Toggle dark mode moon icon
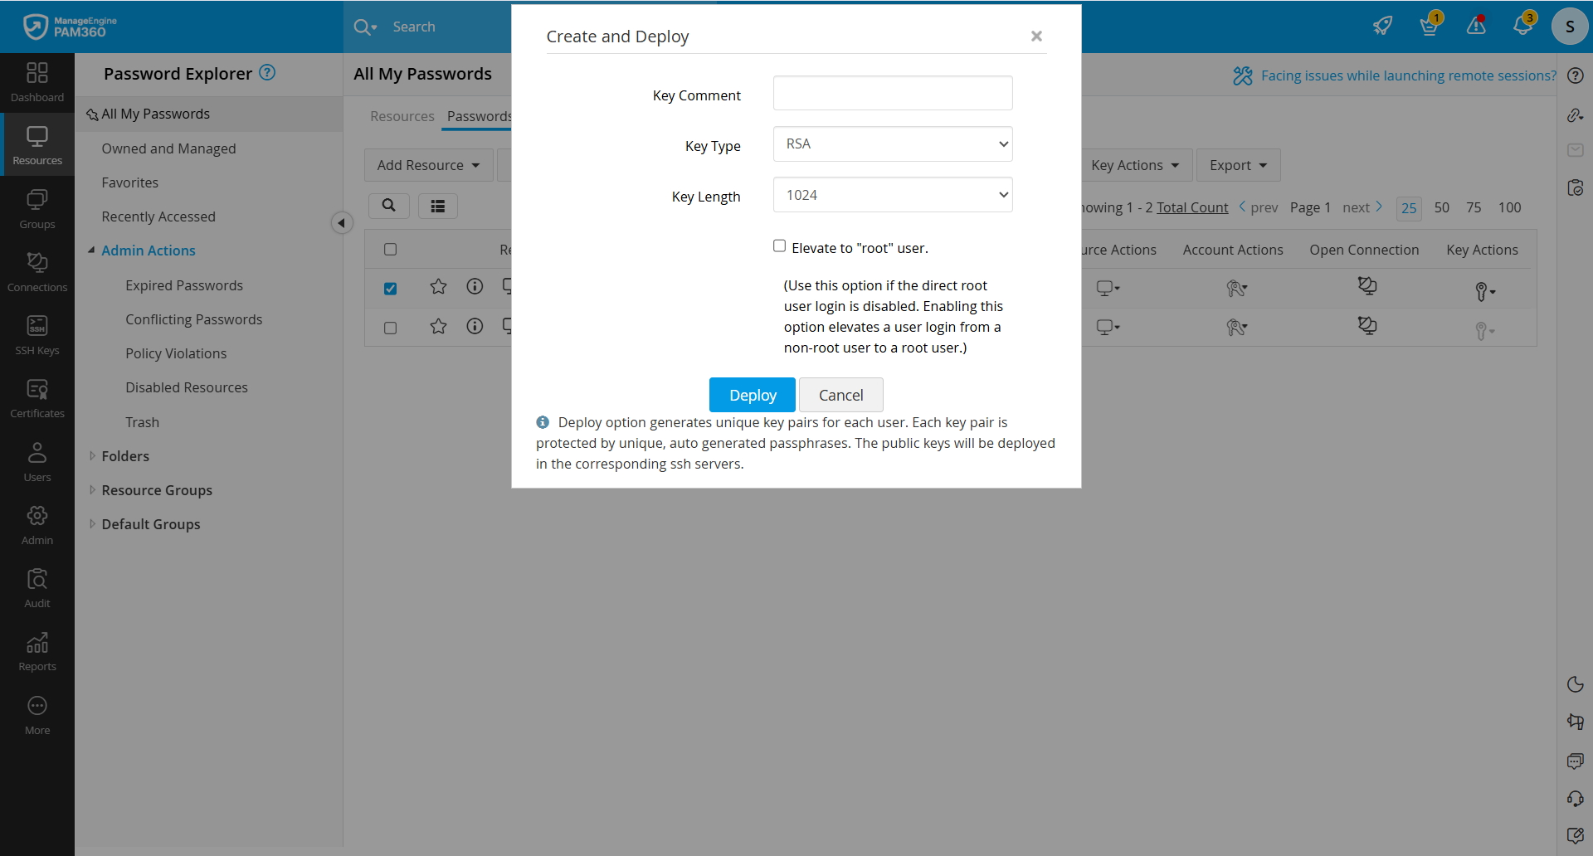The height and width of the screenshot is (856, 1593). tap(1576, 684)
